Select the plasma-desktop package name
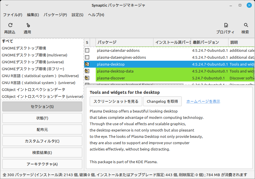255x179 pixels. 111,64
